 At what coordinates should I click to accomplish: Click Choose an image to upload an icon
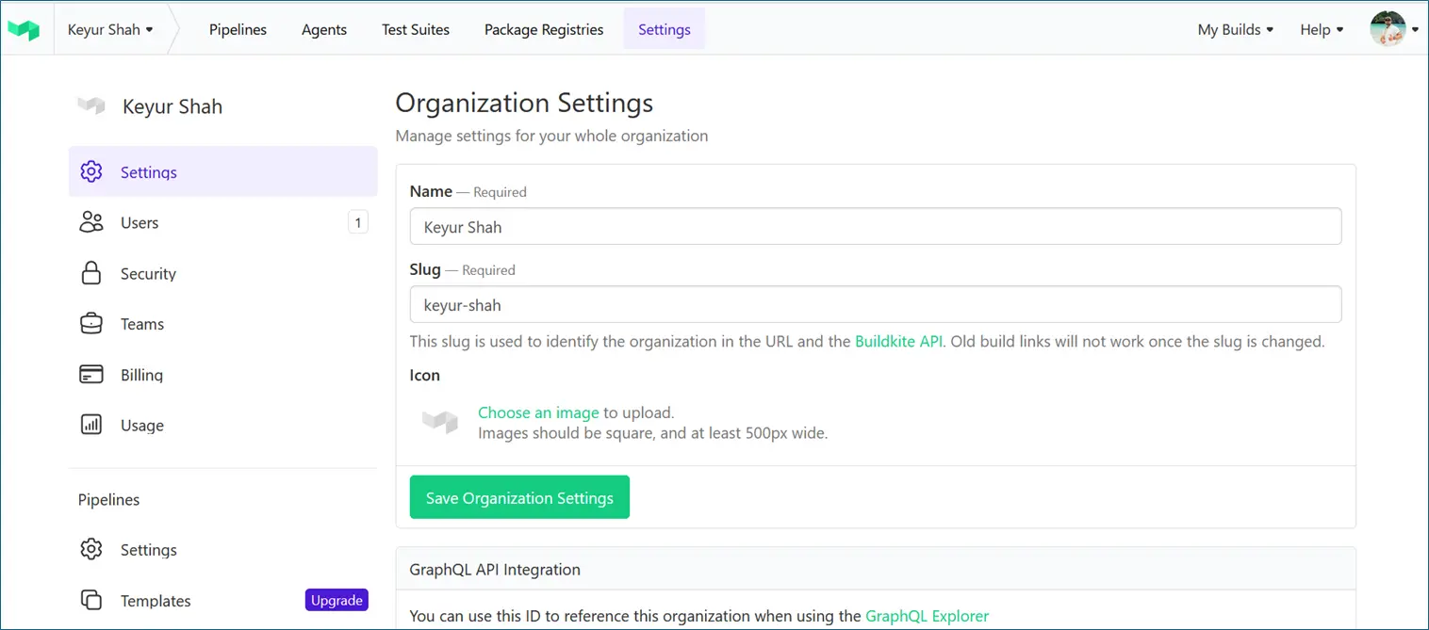tap(538, 412)
